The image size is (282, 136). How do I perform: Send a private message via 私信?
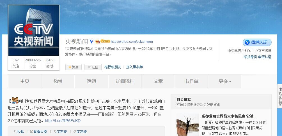(x=93, y=67)
